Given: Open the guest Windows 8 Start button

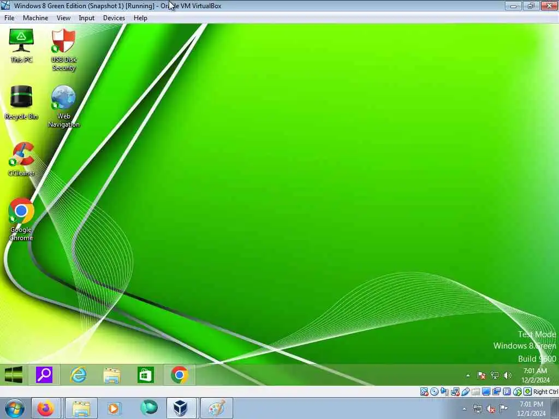Looking at the screenshot, I should (x=14, y=375).
